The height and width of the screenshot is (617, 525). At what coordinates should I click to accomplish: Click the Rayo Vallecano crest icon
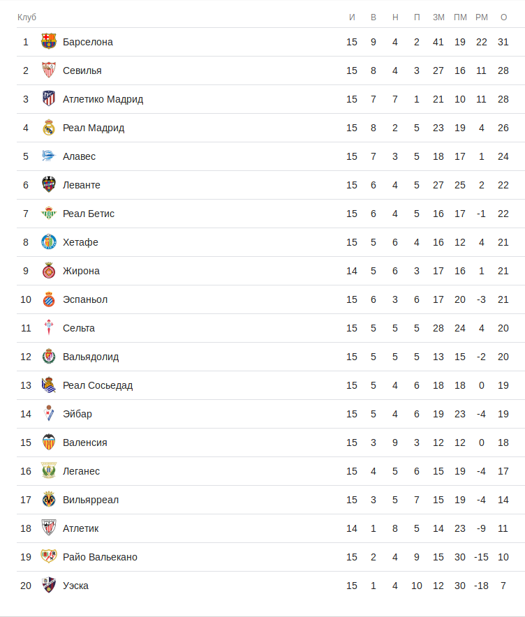(x=48, y=557)
